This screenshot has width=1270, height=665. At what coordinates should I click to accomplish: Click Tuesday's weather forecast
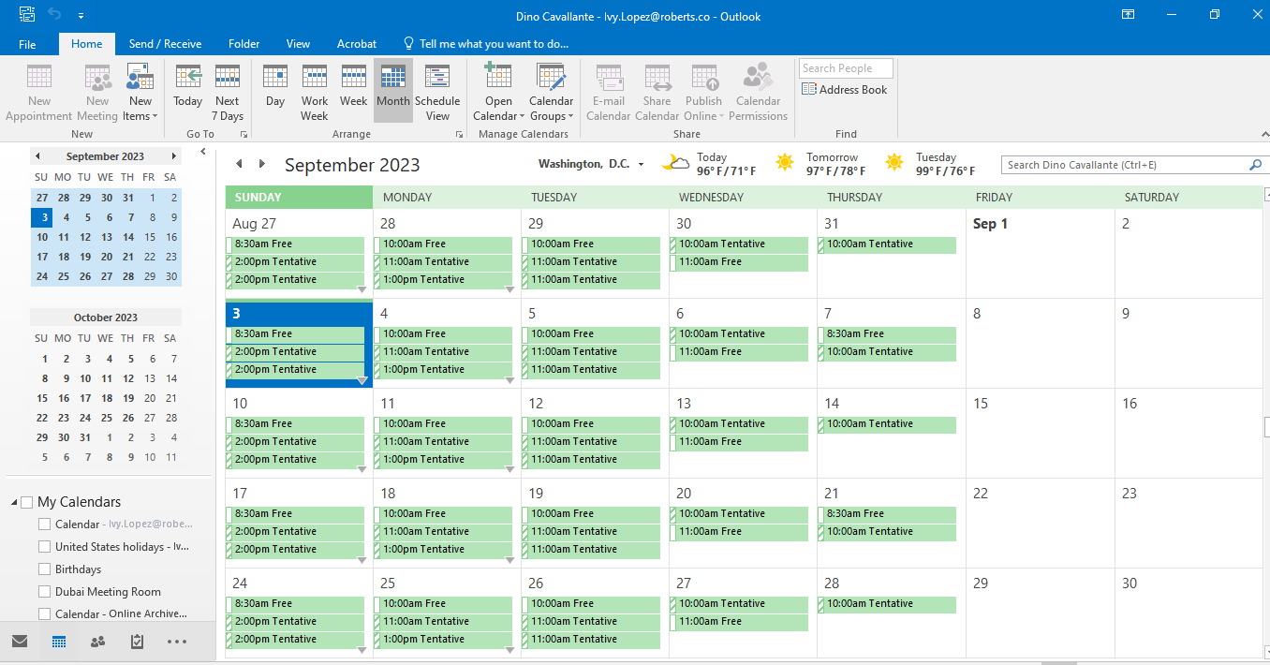point(930,164)
